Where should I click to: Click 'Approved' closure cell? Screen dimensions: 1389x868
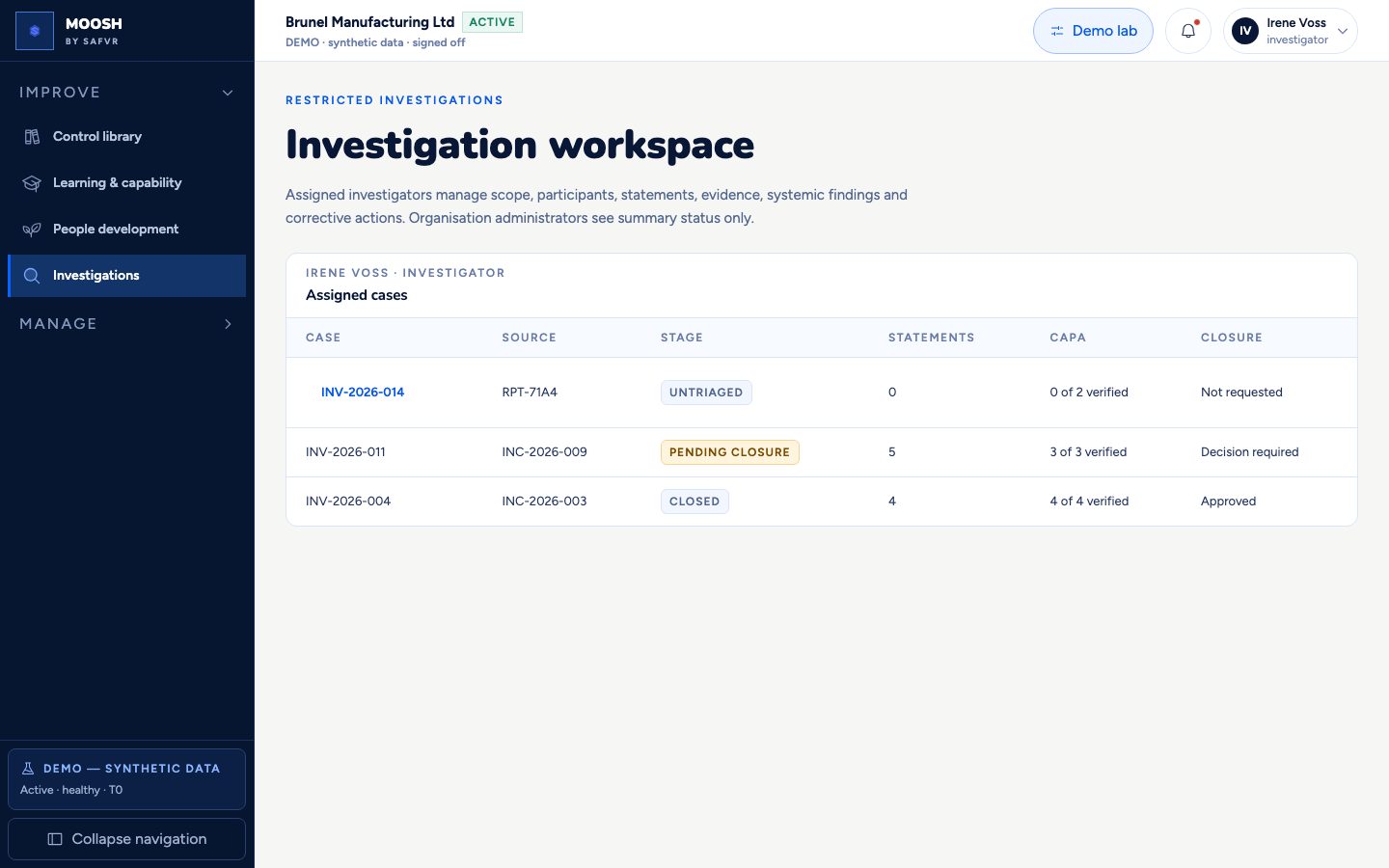tap(1228, 502)
